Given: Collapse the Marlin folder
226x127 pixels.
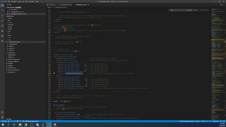Looking at the screenshot, I should click(x=10, y=35).
